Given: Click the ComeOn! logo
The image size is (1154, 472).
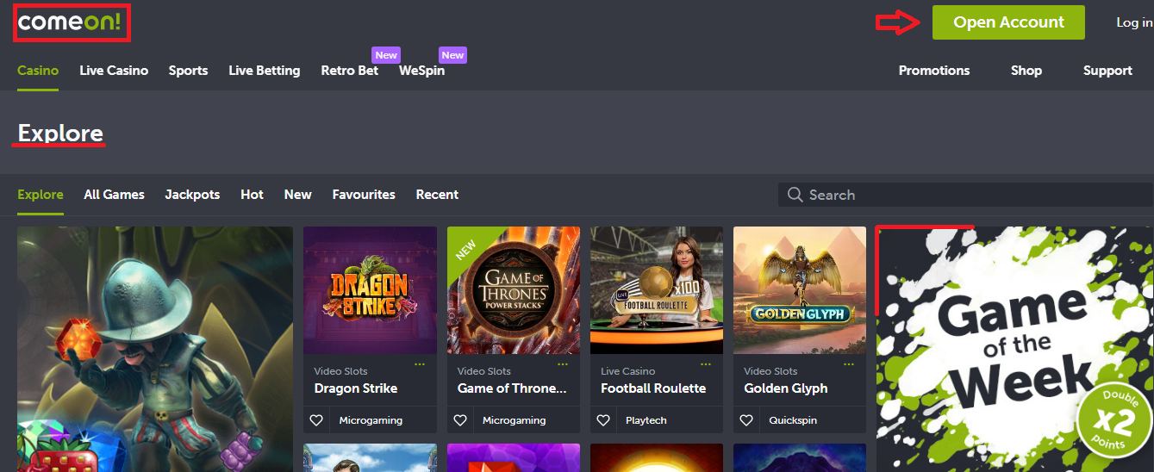Looking at the screenshot, I should click(x=71, y=22).
